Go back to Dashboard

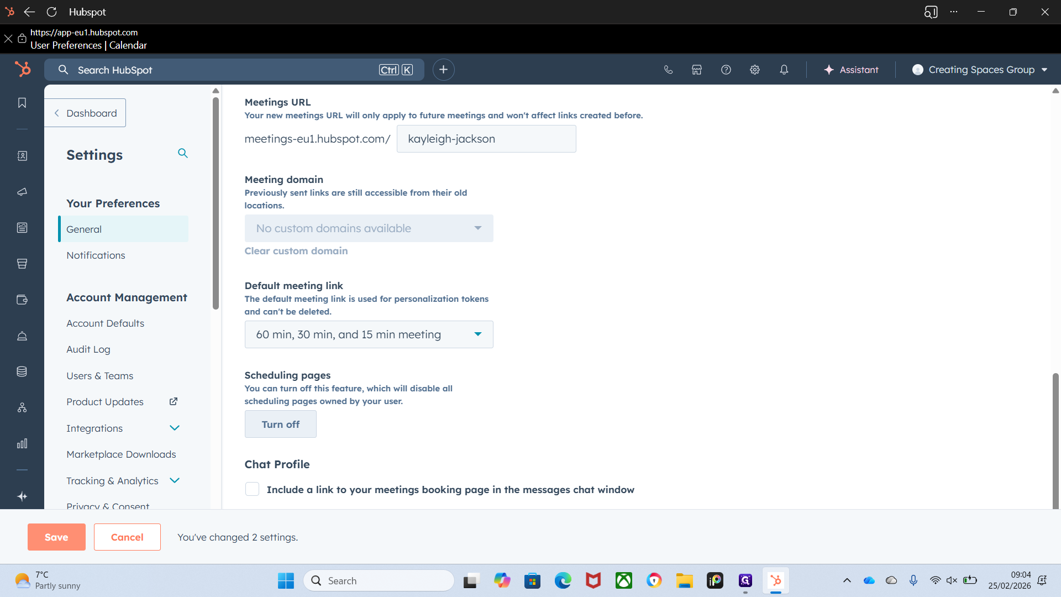86,113
